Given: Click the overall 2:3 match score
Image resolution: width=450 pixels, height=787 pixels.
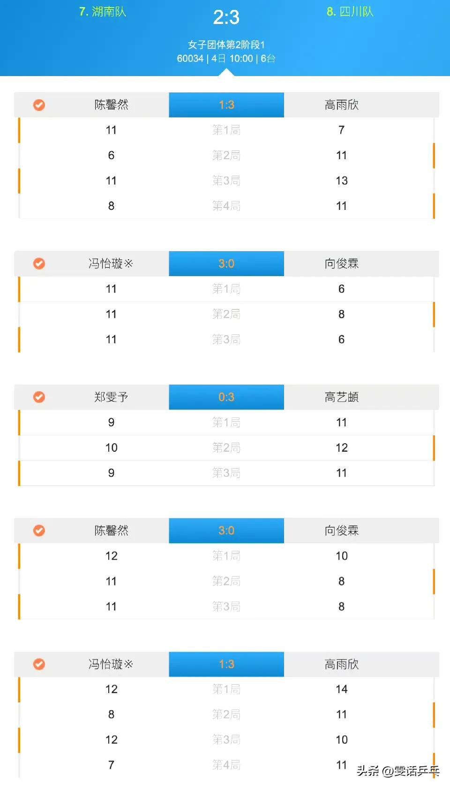Looking at the screenshot, I should coord(226,17).
